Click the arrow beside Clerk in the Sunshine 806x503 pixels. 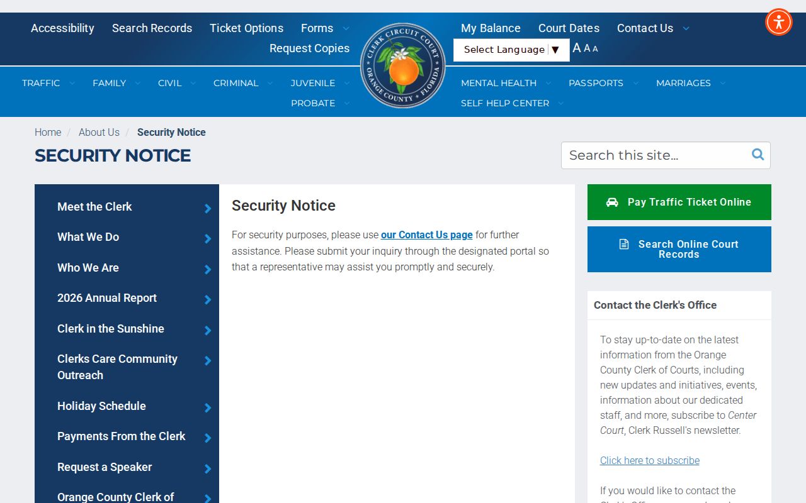(x=208, y=330)
